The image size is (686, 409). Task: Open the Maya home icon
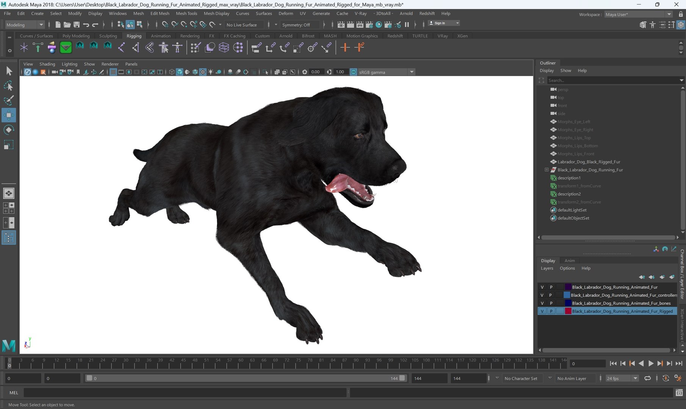pyautogui.click(x=8, y=345)
